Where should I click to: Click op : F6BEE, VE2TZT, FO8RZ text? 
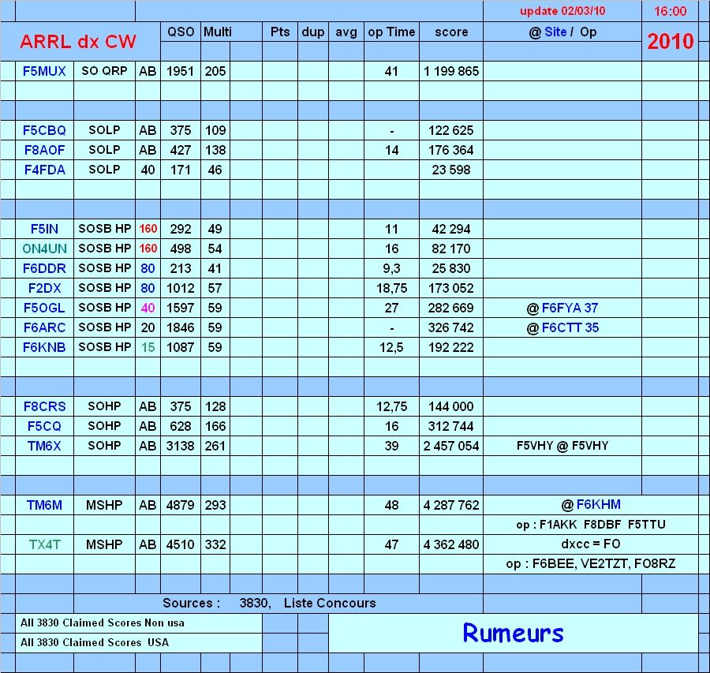pyautogui.click(x=591, y=564)
